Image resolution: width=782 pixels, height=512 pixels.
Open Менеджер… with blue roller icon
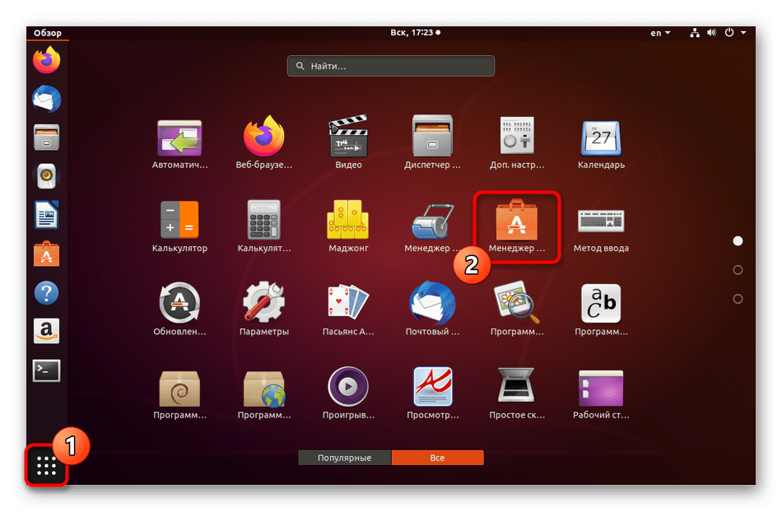click(x=432, y=227)
